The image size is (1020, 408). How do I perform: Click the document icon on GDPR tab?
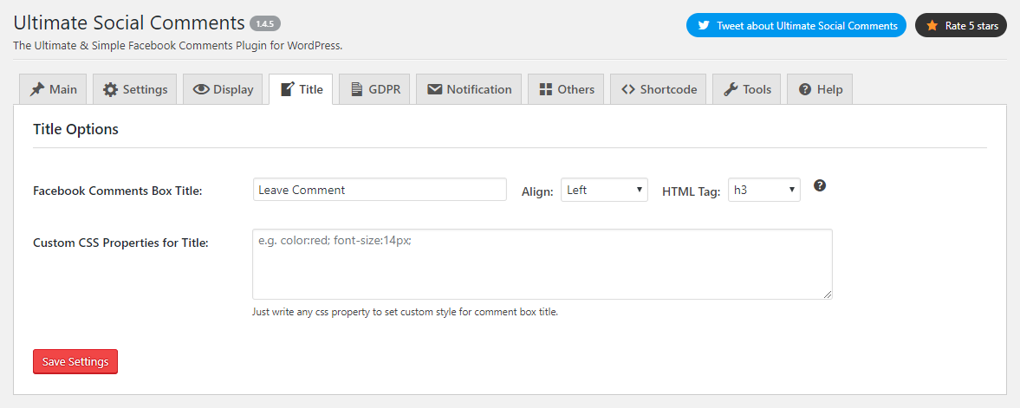pos(356,89)
